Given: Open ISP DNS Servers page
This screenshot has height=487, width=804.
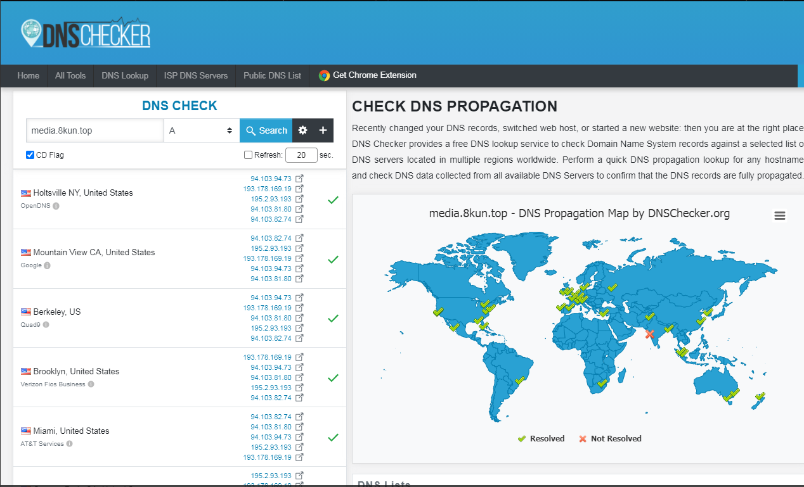Looking at the screenshot, I should [196, 75].
